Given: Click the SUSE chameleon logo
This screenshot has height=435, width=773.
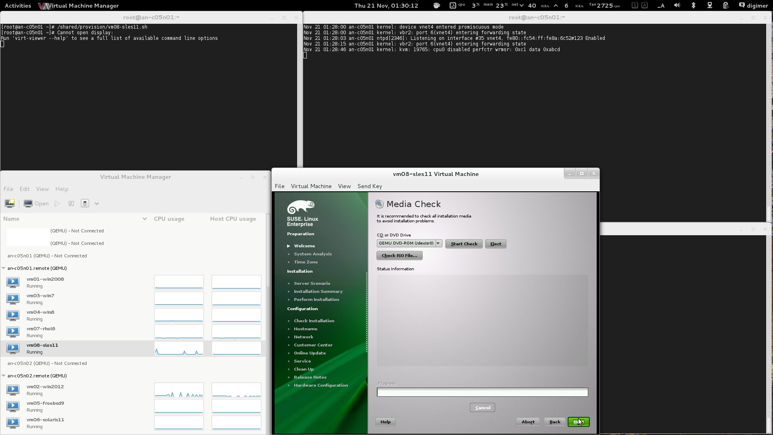Looking at the screenshot, I should pyautogui.click(x=301, y=207).
